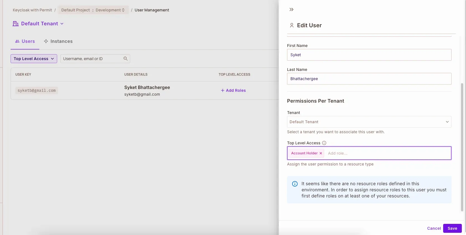This screenshot has height=235, width=466.
Task: Click the First Name input field
Action: pos(369,55)
